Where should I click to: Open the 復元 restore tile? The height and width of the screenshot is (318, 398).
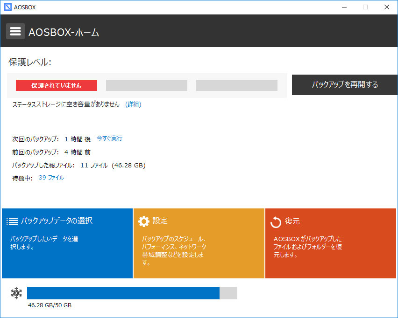coord(330,243)
